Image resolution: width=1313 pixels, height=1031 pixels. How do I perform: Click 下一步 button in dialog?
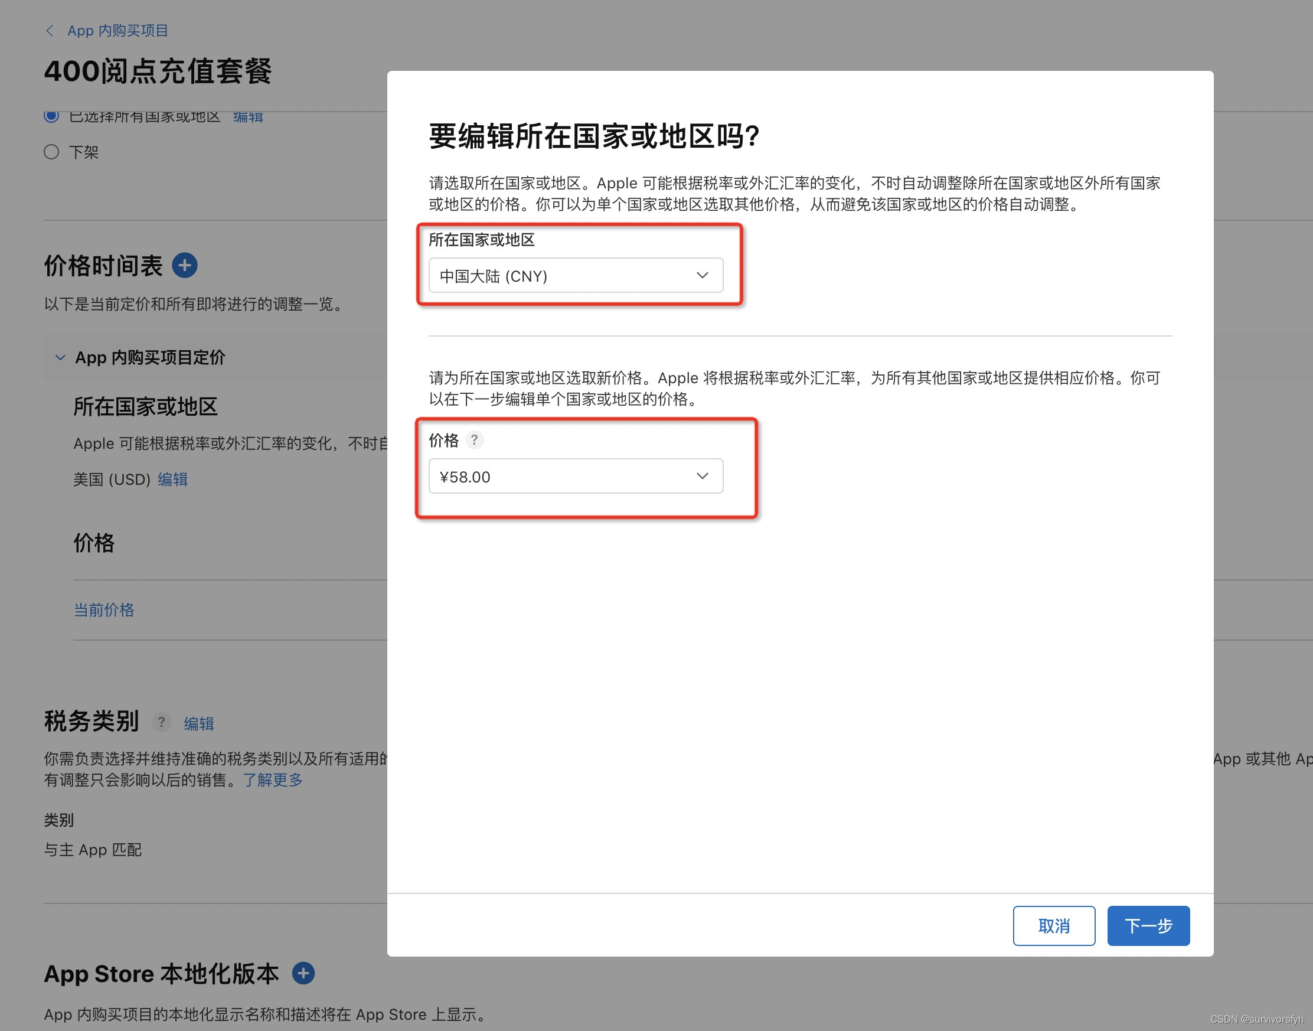click(1148, 925)
